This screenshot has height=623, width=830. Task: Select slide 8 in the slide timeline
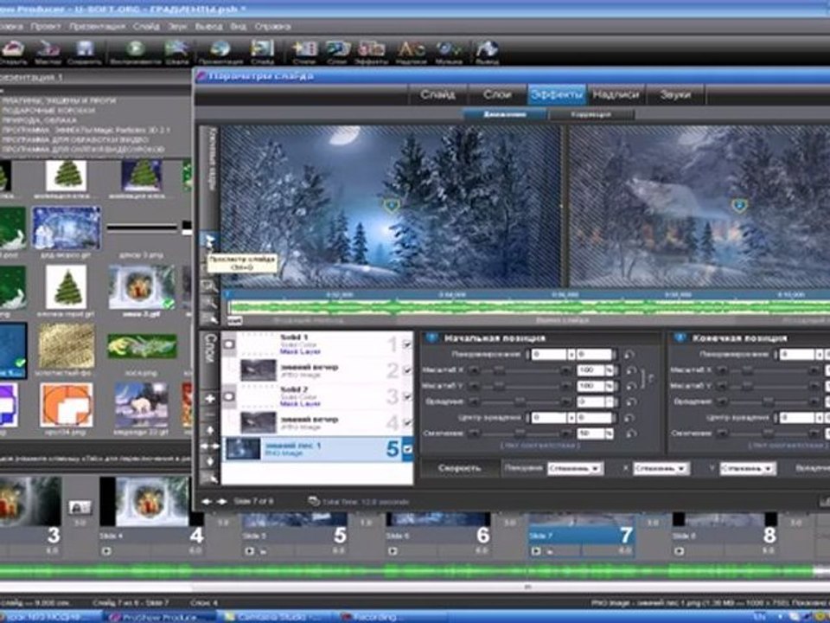click(725, 535)
